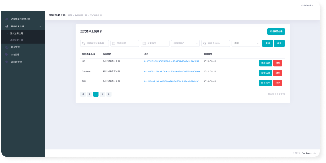Viewport: 326px width, 163px height.
Task: Click the calendar icon in 結束時間 field
Action: [144, 43]
